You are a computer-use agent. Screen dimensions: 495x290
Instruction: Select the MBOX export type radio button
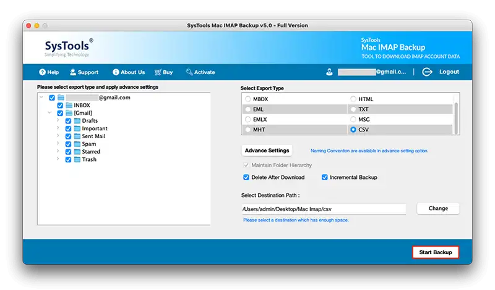point(248,99)
